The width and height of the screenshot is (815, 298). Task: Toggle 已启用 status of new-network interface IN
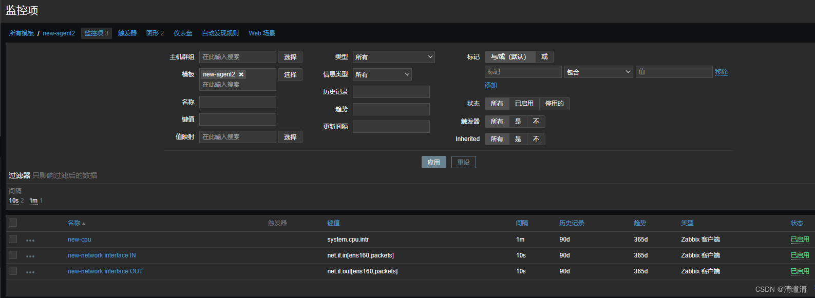[800, 255]
